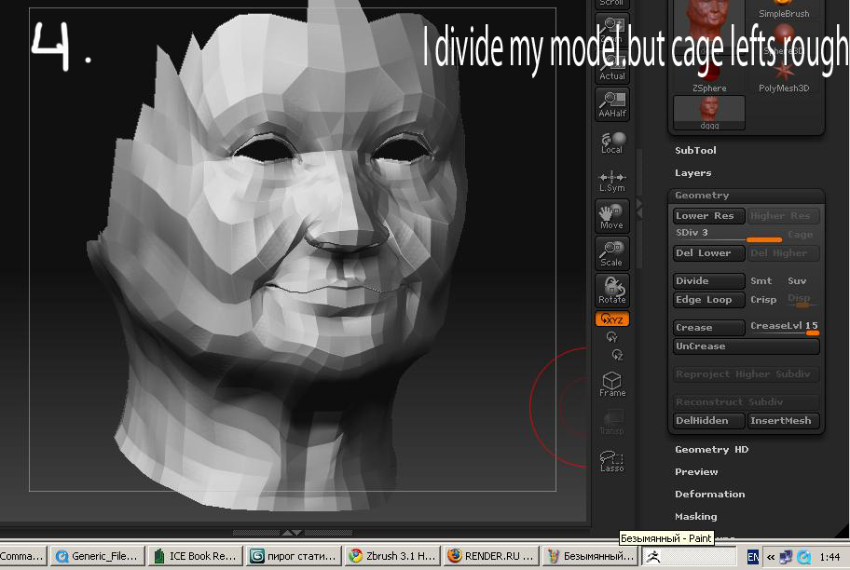The width and height of the screenshot is (850, 570).
Task: Adjust the Disp slider
Action: pyautogui.click(x=800, y=300)
